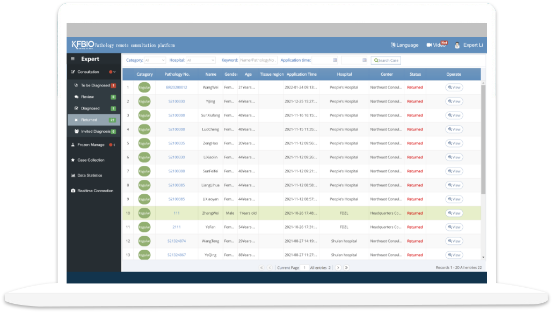This screenshot has width=553, height=313.
Task: Click the Language translate icon
Action: coord(393,45)
